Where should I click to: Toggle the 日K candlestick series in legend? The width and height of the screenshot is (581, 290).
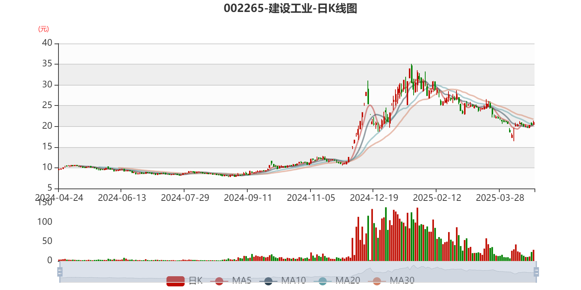[x=184, y=281]
